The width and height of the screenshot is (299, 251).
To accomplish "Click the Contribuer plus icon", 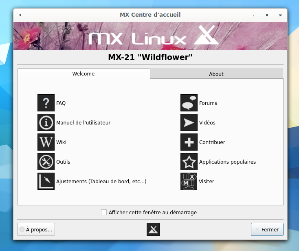I will pyautogui.click(x=189, y=142).
